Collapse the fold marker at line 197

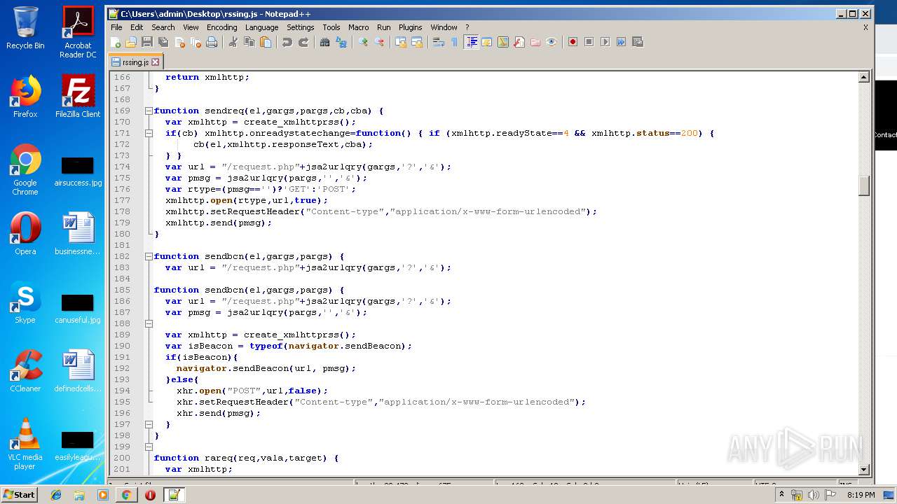tap(149, 424)
